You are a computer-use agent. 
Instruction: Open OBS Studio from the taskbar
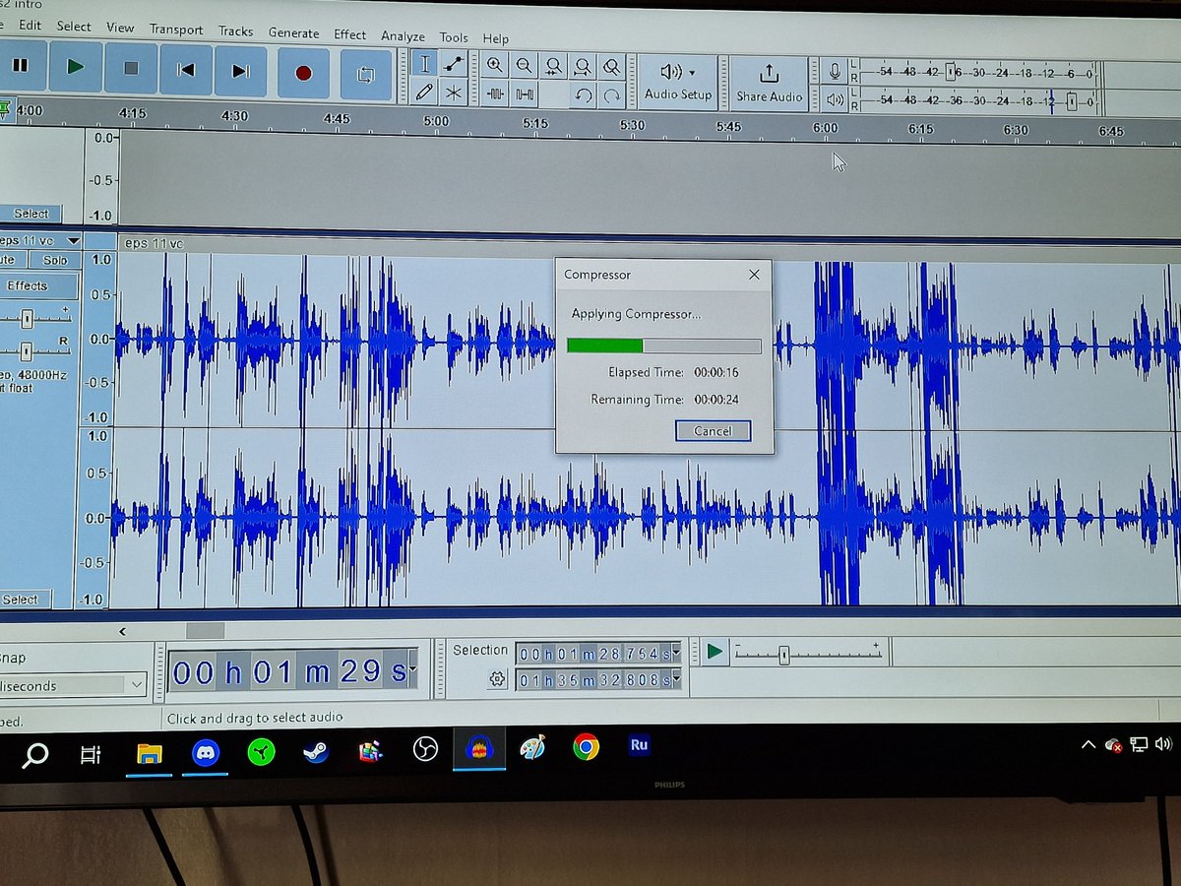click(424, 749)
